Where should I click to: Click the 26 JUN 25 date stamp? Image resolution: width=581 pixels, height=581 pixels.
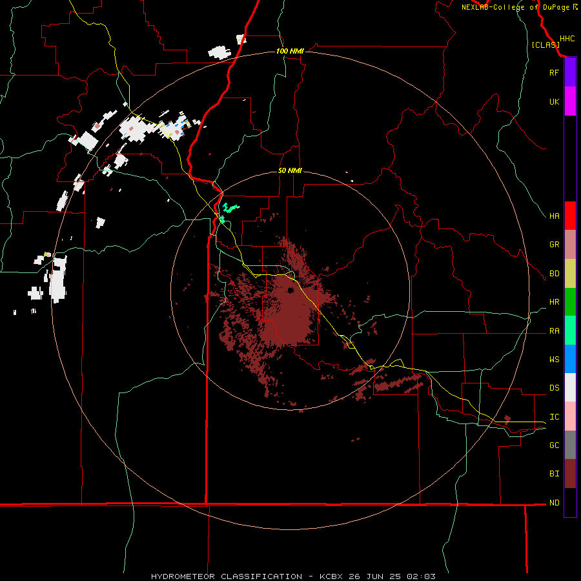coord(375,576)
